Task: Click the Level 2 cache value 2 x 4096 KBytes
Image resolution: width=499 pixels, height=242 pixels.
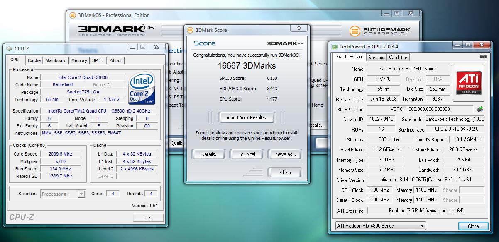Action: coord(137,169)
